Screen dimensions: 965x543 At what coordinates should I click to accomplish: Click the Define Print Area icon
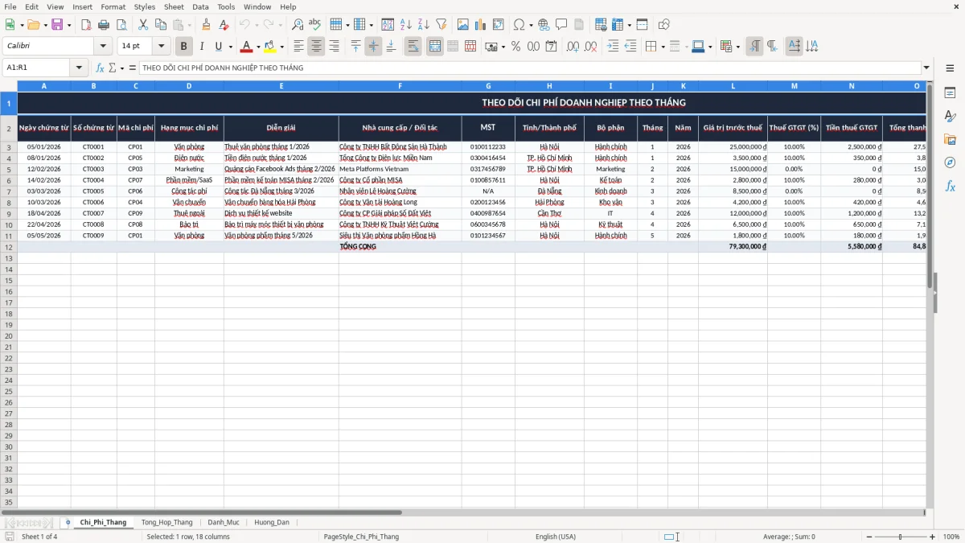point(601,25)
